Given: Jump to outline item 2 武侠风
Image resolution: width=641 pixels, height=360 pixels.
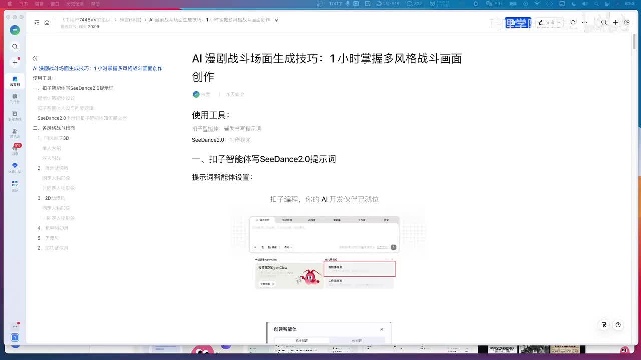Looking at the screenshot, I should pyautogui.click(x=53, y=168).
